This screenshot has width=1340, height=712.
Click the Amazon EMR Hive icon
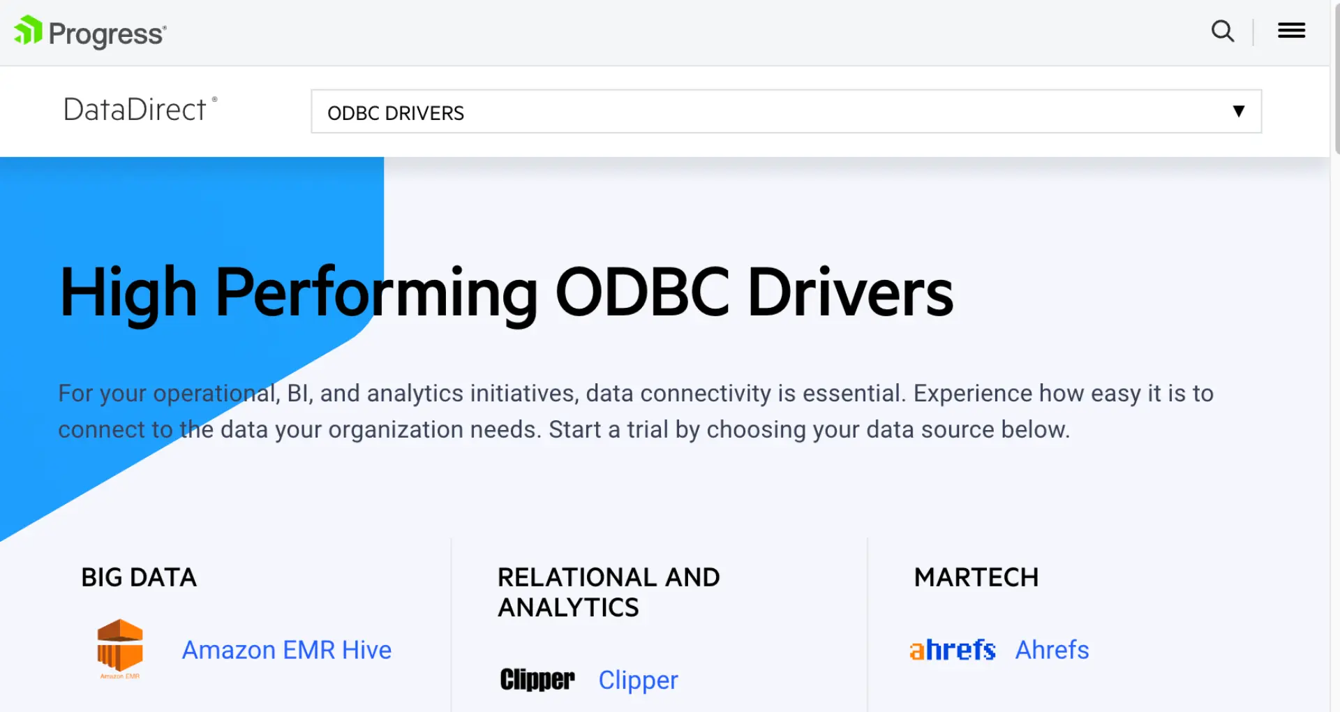[x=120, y=649]
